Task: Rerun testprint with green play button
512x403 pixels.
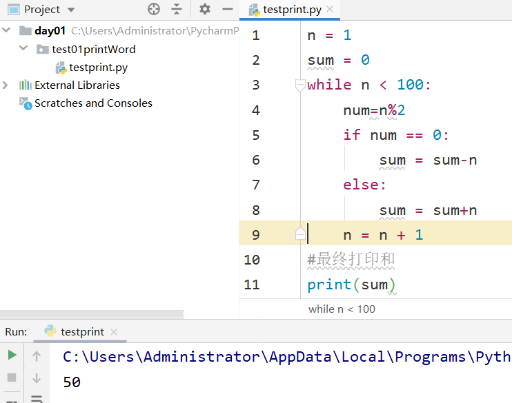Action: click(x=12, y=355)
